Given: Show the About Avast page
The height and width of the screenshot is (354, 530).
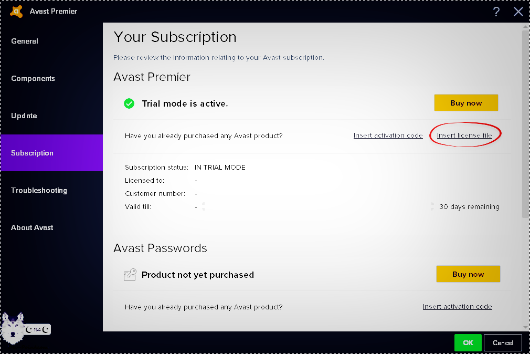Looking at the screenshot, I should coord(33,227).
